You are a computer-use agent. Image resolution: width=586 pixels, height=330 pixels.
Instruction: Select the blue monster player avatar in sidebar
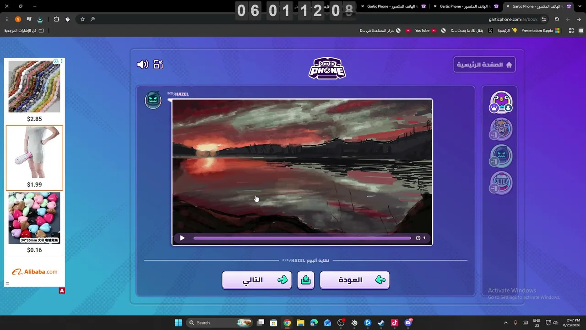(x=501, y=156)
